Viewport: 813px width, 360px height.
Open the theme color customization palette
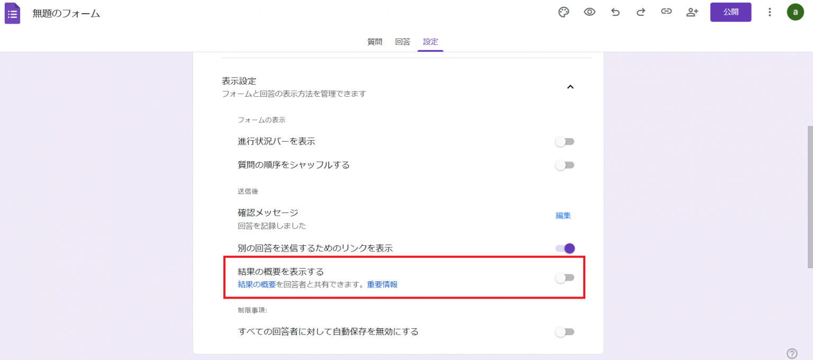(563, 12)
